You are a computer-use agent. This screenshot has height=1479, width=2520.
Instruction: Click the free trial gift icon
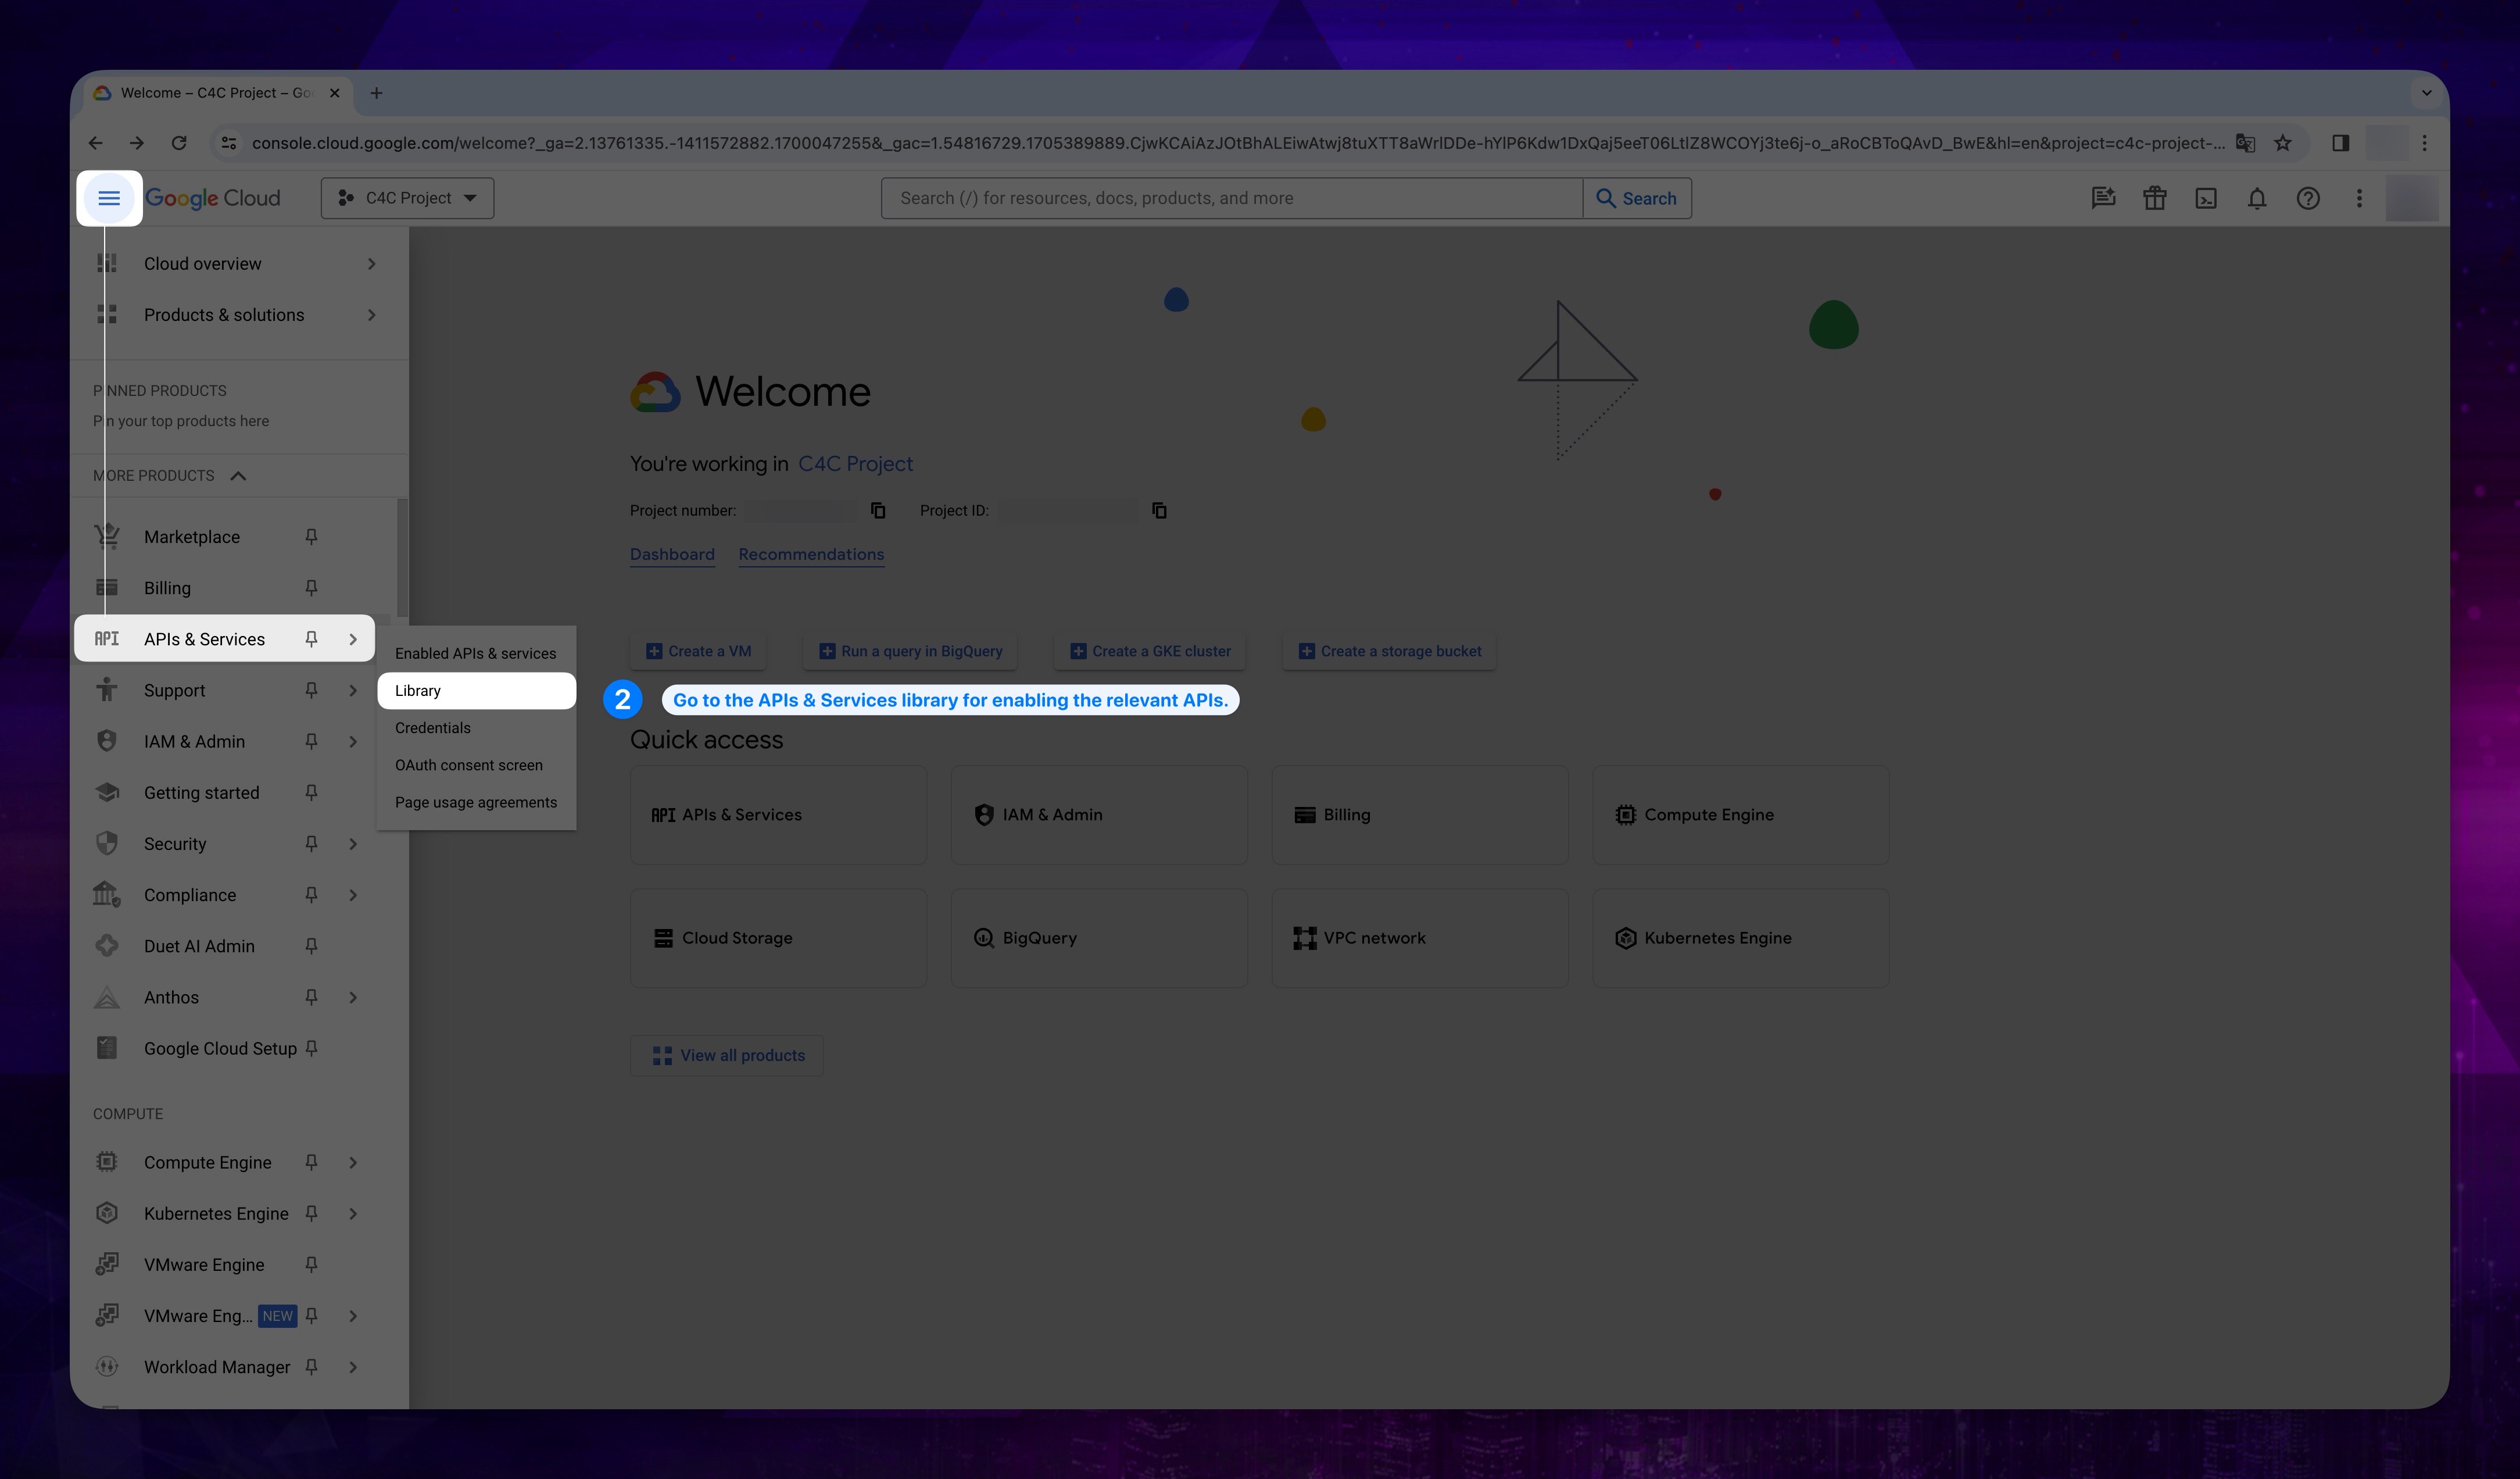2154,198
